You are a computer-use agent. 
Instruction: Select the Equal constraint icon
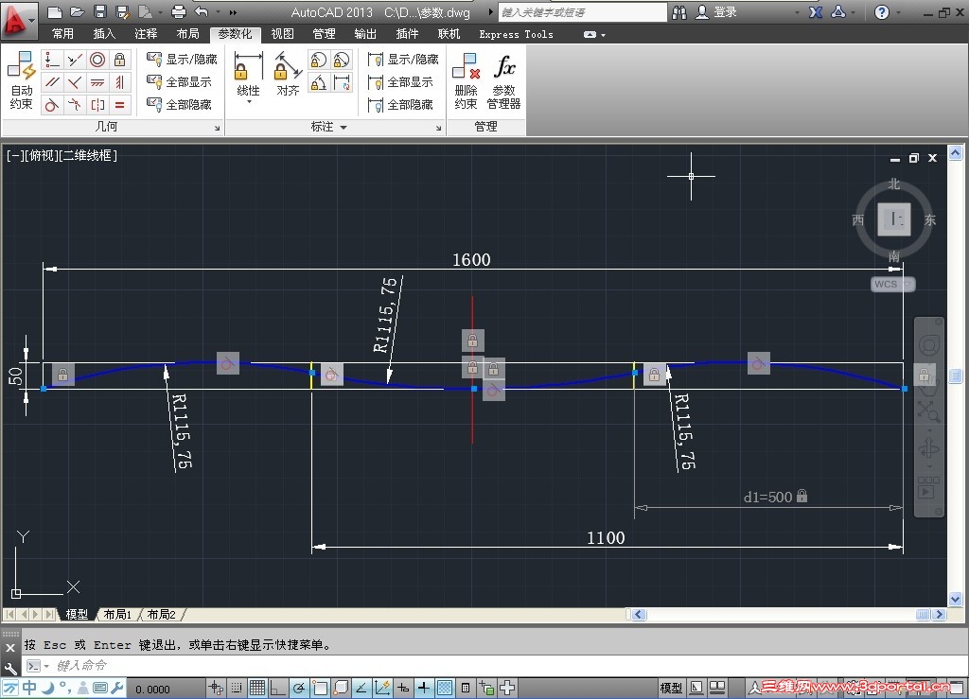pos(120,104)
